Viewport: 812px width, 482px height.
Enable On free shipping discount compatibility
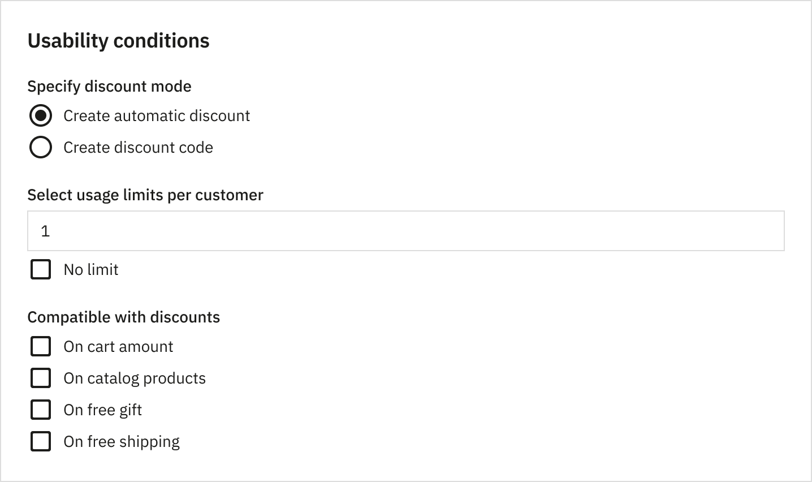click(x=40, y=441)
